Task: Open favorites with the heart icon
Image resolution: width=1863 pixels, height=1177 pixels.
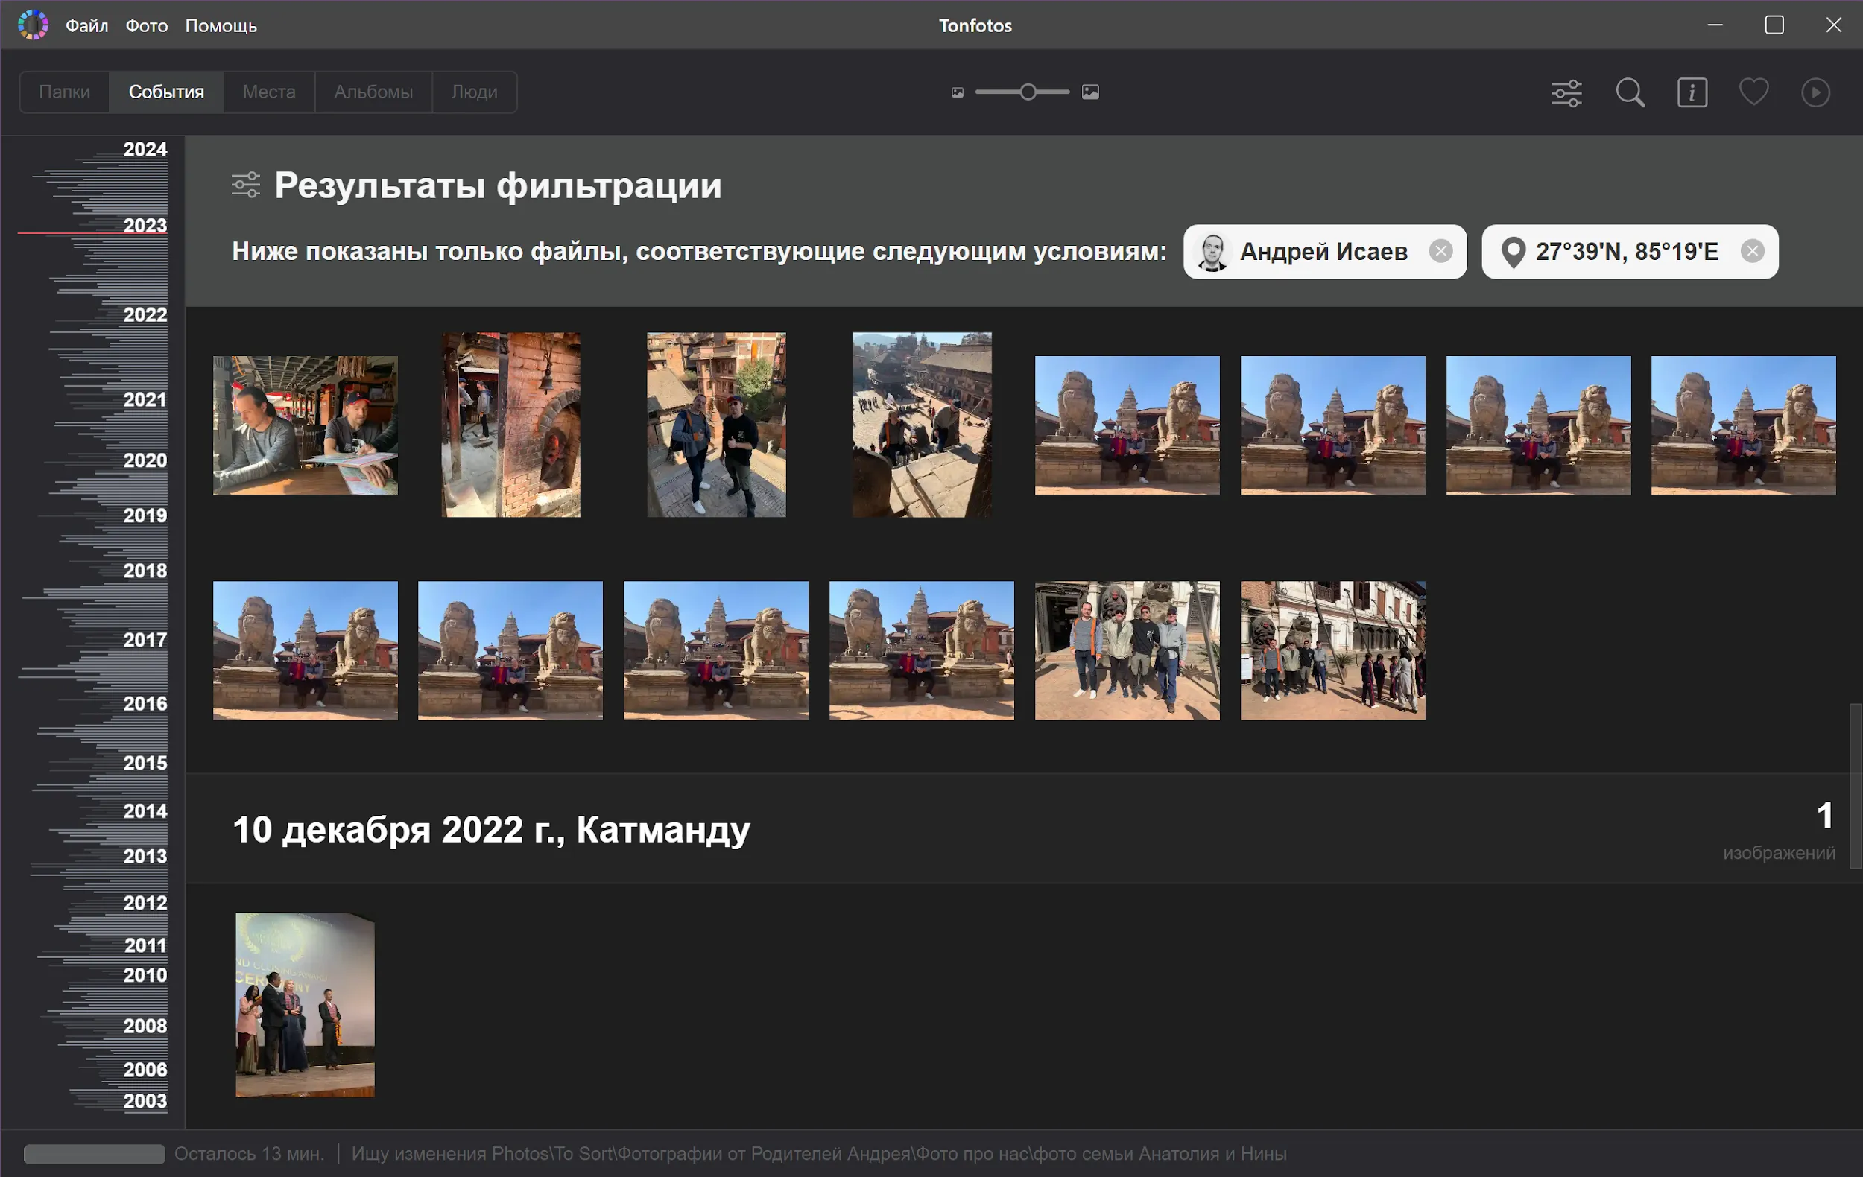Action: (1753, 92)
